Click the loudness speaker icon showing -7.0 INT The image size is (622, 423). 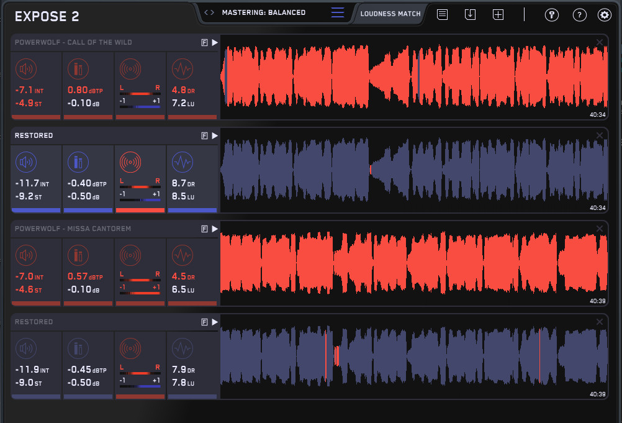point(26,255)
